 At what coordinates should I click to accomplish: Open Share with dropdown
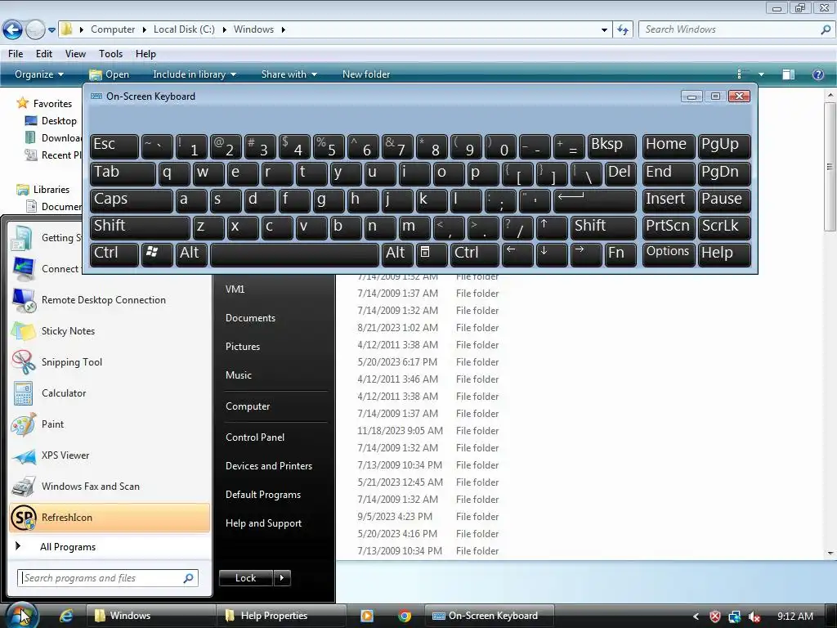click(289, 74)
